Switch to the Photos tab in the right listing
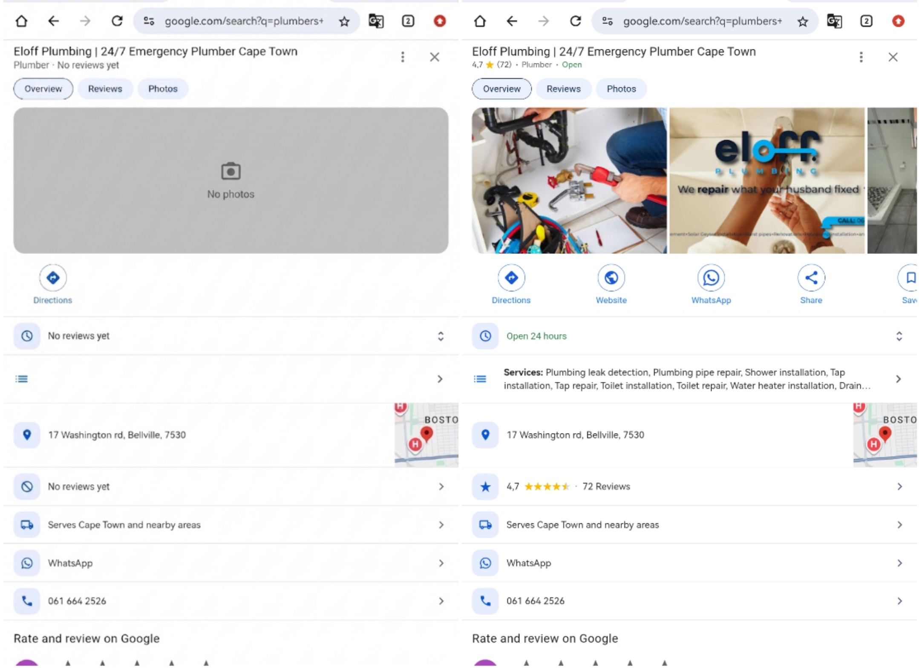Viewport: 919px width, 669px height. 621,89
